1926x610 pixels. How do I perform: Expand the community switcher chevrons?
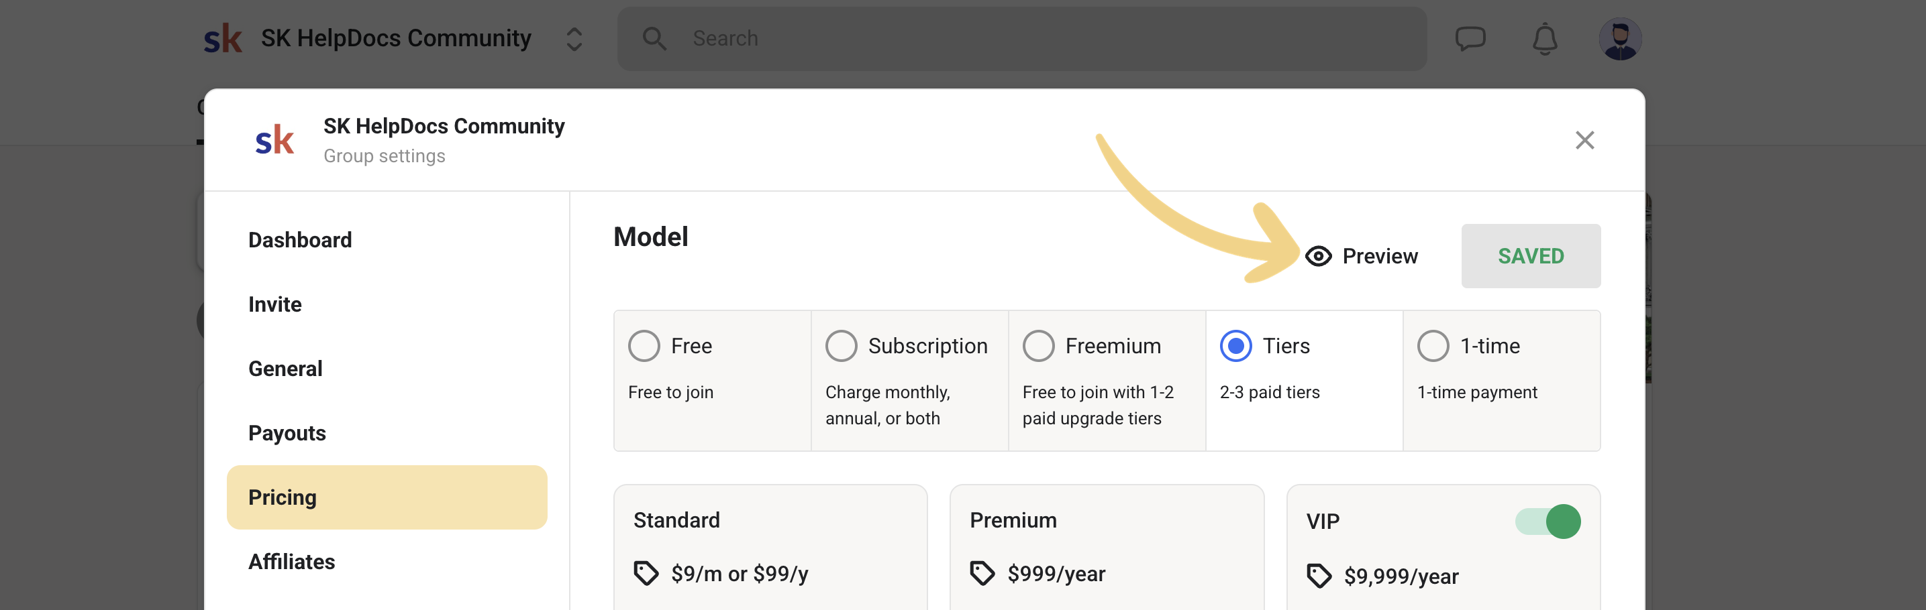coord(574,39)
